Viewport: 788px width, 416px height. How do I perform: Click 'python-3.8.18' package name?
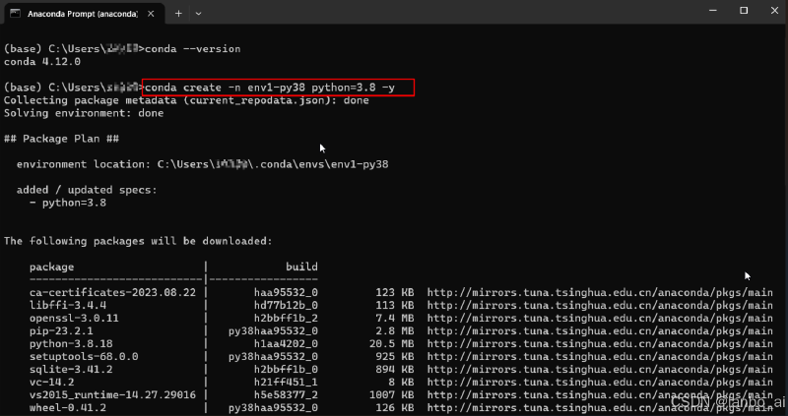71,344
